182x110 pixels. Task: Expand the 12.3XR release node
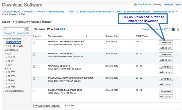(7, 80)
